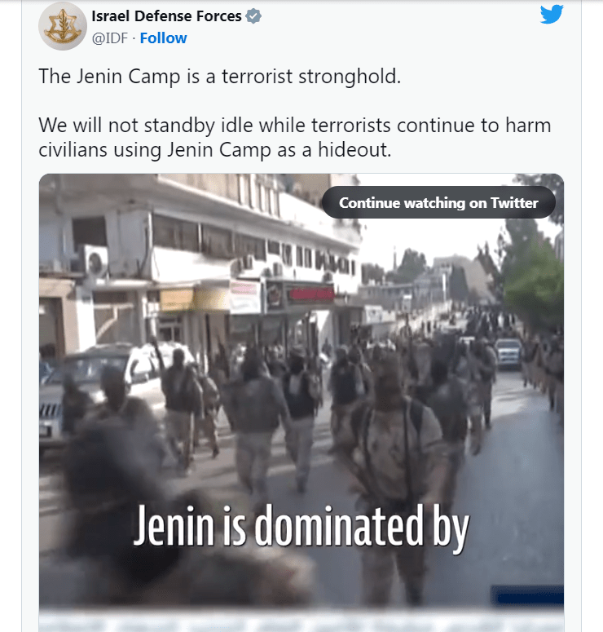This screenshot has height=632, width=603.
Task: Click the @IDF handle
Action: (x=109, y=38)
